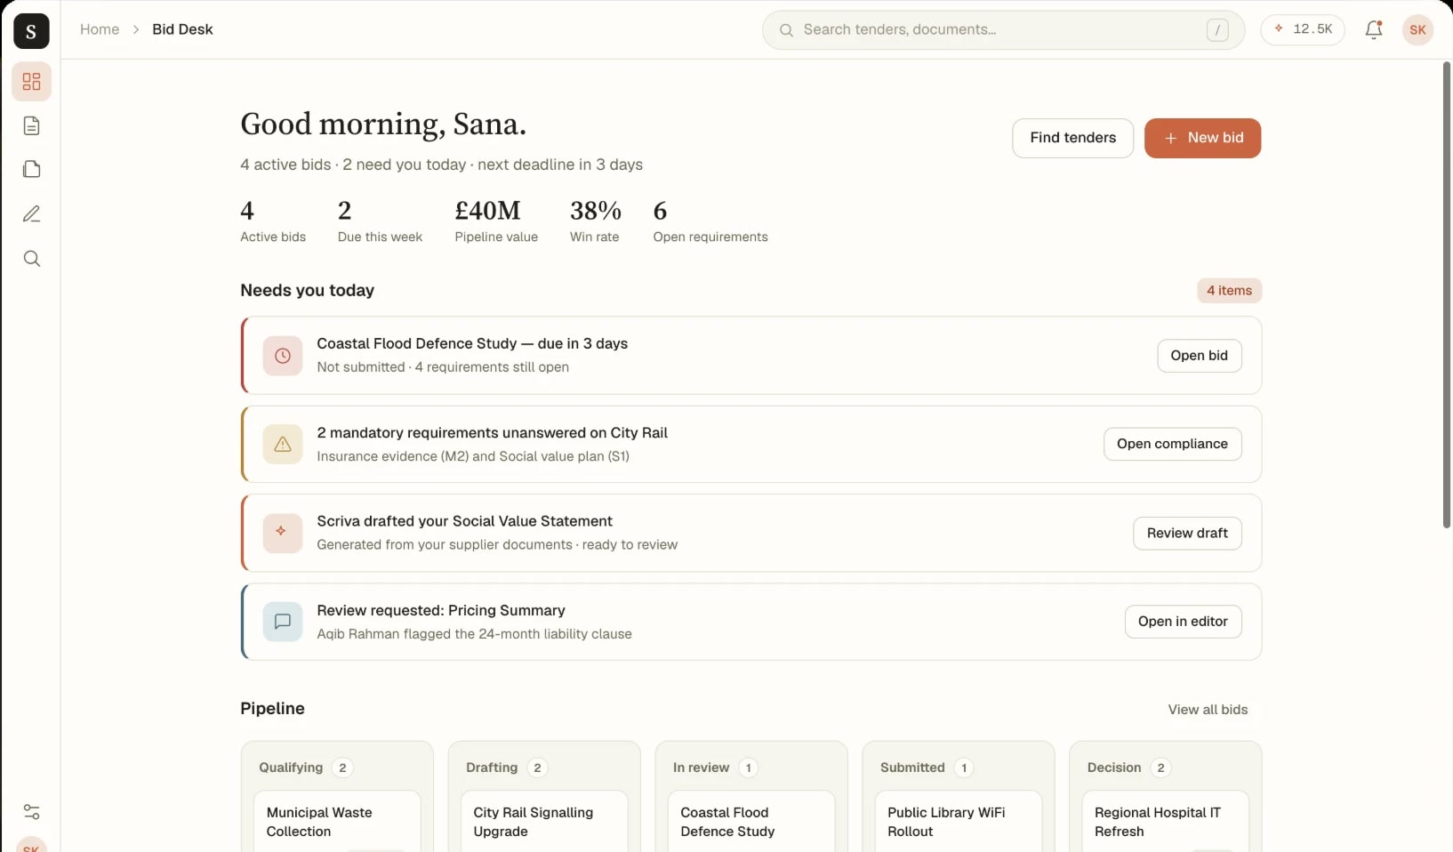Screen dimensions: 1453x852
Task: Click Open in editor button
Action: [x=1183, y=622]
